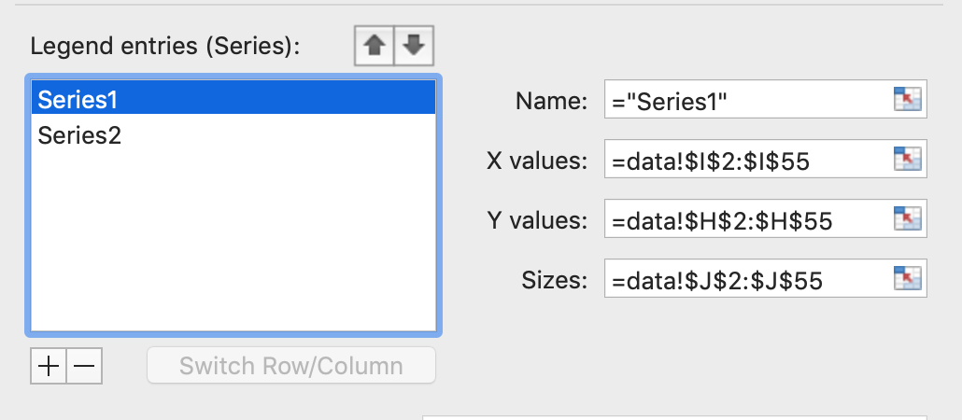Select Series1 in legend entries list
962x420 pixels.
[x=233, y=99]
